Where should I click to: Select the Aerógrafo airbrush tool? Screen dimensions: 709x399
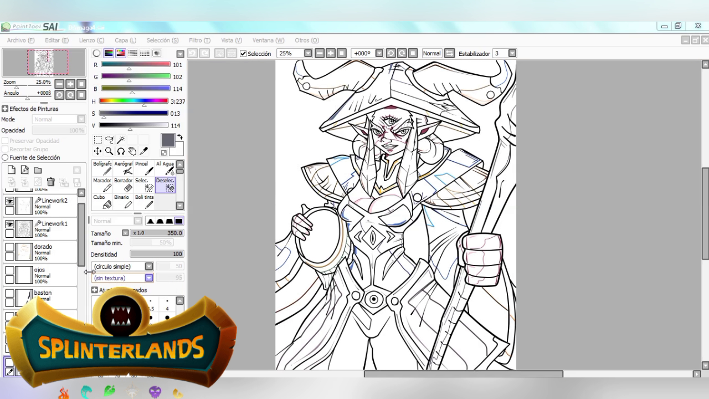[123, 168]
